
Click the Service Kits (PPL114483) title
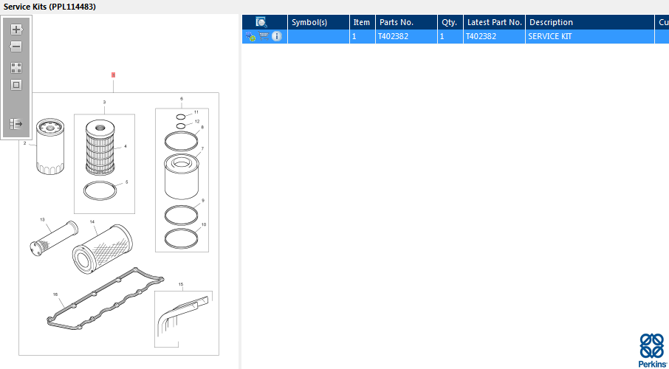click(49, 7)
